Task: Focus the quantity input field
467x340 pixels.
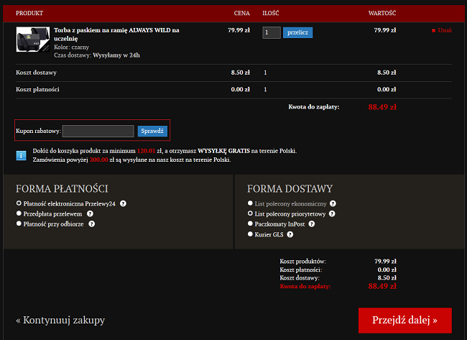Action: [272, 32]
